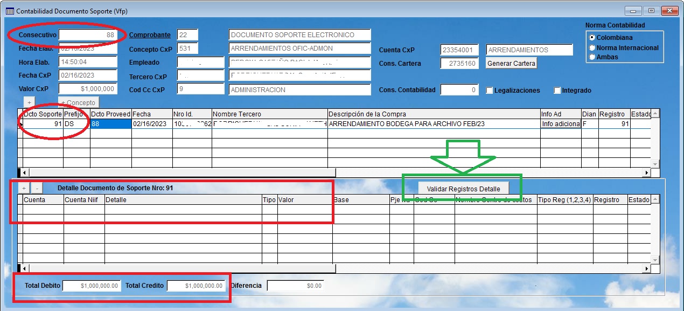Click upper grid vertical scrollbar down arrow
The height and width of the screenshot is (311, 684).
click(x=655, y=164)
